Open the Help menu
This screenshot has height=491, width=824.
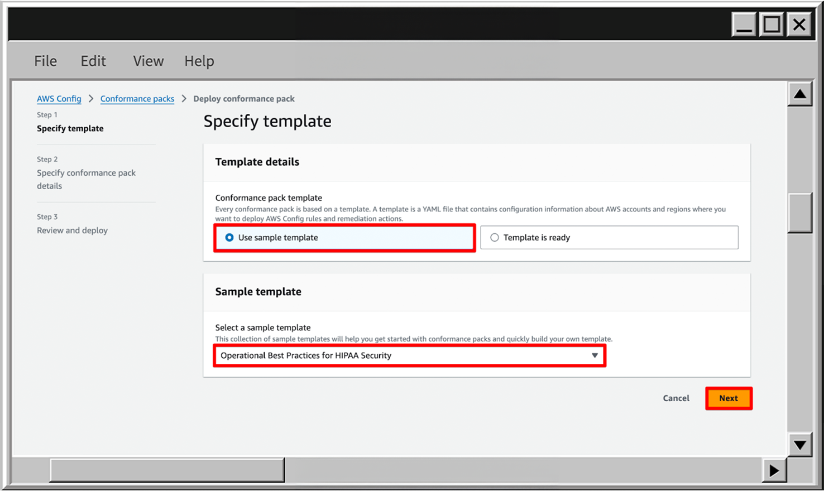pos(199,61)
